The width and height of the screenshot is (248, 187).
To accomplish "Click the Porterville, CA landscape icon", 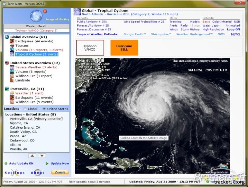I will [7, 89].
